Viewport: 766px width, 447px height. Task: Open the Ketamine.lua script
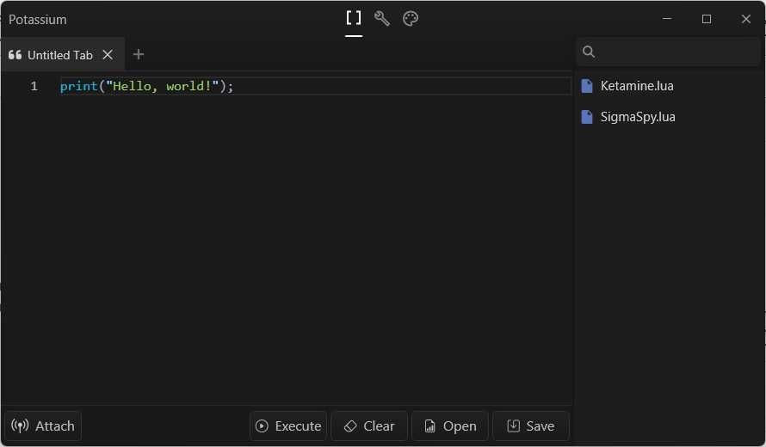(638, 86)
